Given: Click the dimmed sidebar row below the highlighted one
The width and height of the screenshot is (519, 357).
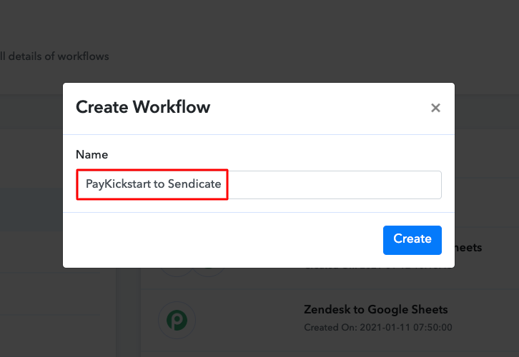Looking at the screenshot, I should tap(31, 253).
